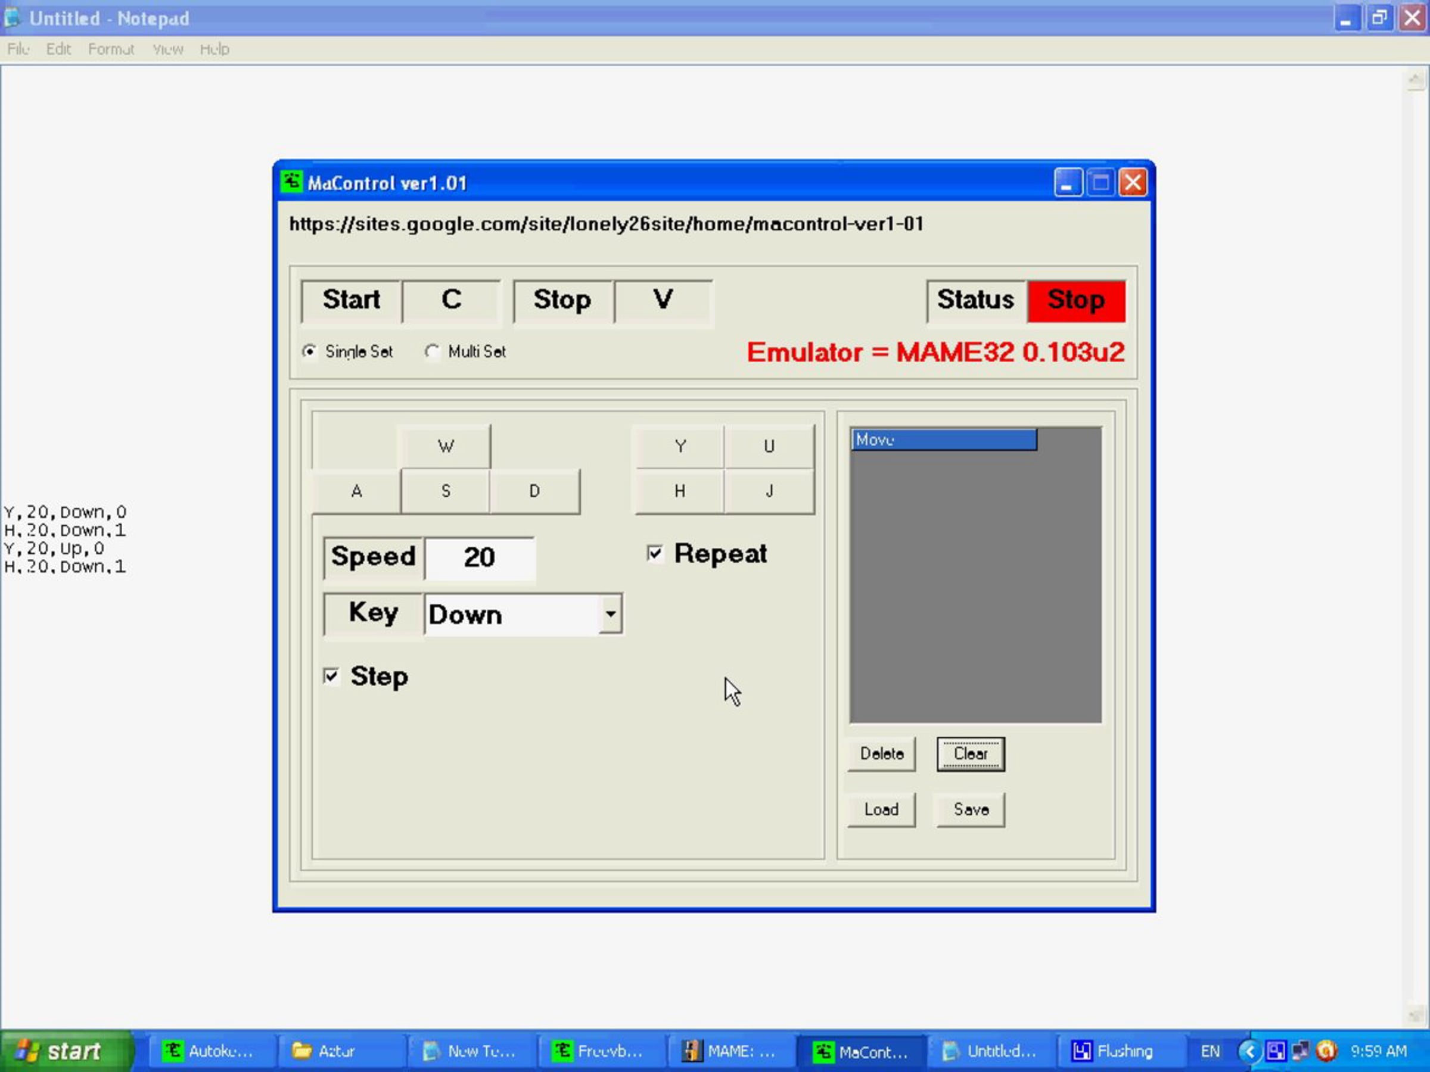Click the Stop button next to V

[562, 301]
